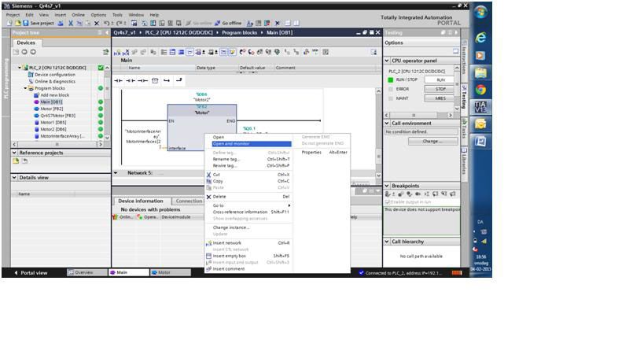This screenshot has width=644, height=362.
Task: Collapse the Program blocks folder
Action: (x=25, y=88)
